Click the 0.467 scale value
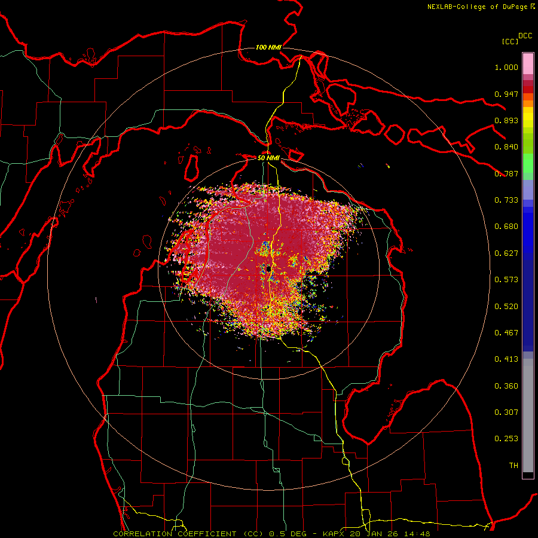 506,333
